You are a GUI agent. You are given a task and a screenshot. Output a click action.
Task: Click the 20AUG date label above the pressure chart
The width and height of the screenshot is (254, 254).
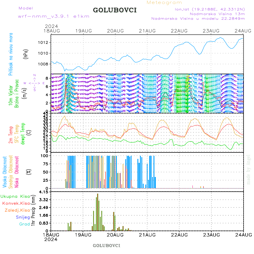pyautogui.click(x=115, y=31)
